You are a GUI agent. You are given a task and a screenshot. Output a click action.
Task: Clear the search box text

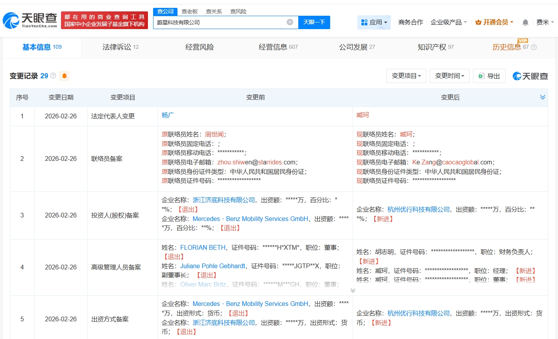point(290,22)
